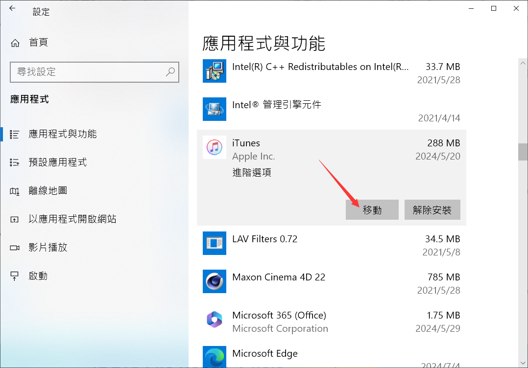Click the 785 MB size value
Screen dimensions: 528x368
click(443, 277)
